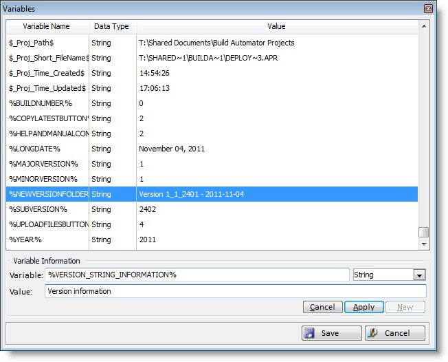The image size is (448, 362).
Task: Click into the Value input field
Action: tap(236, 291)
